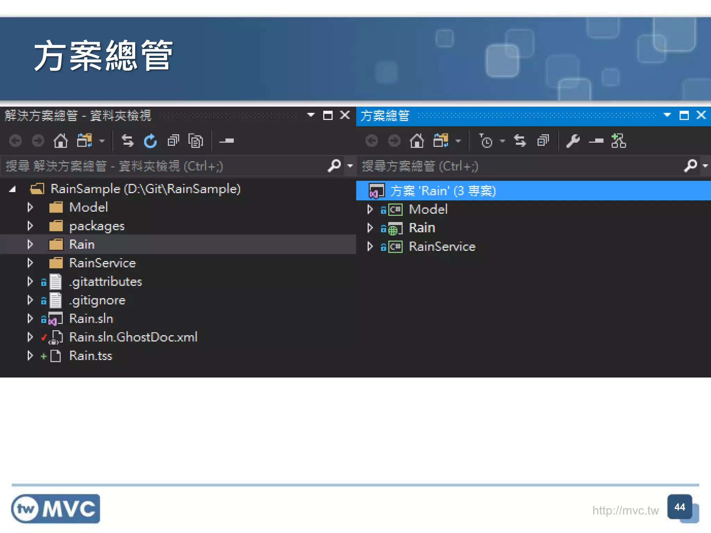Open Pending Changes Filter clock icon

[486, 141]
